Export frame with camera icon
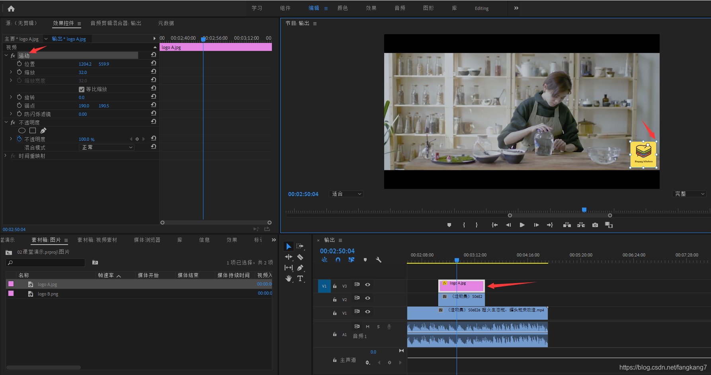Viewport: 711px width, 375px height. pos(595,225)
